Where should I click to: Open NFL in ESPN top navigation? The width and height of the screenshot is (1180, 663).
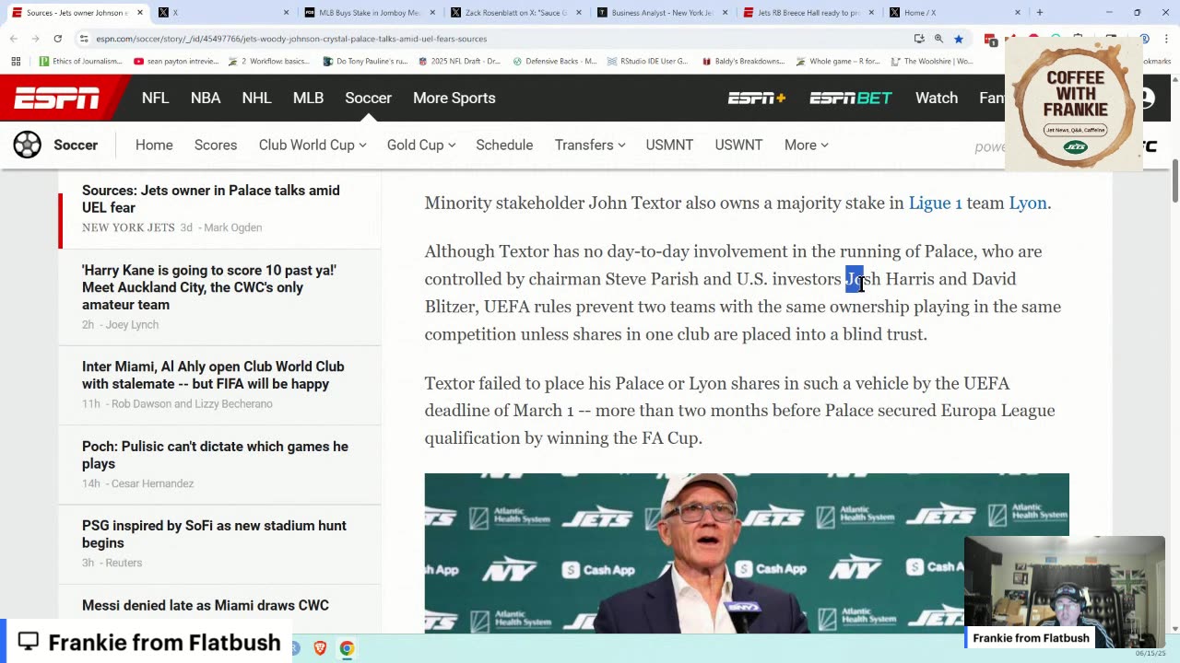(x=155, y=98)
